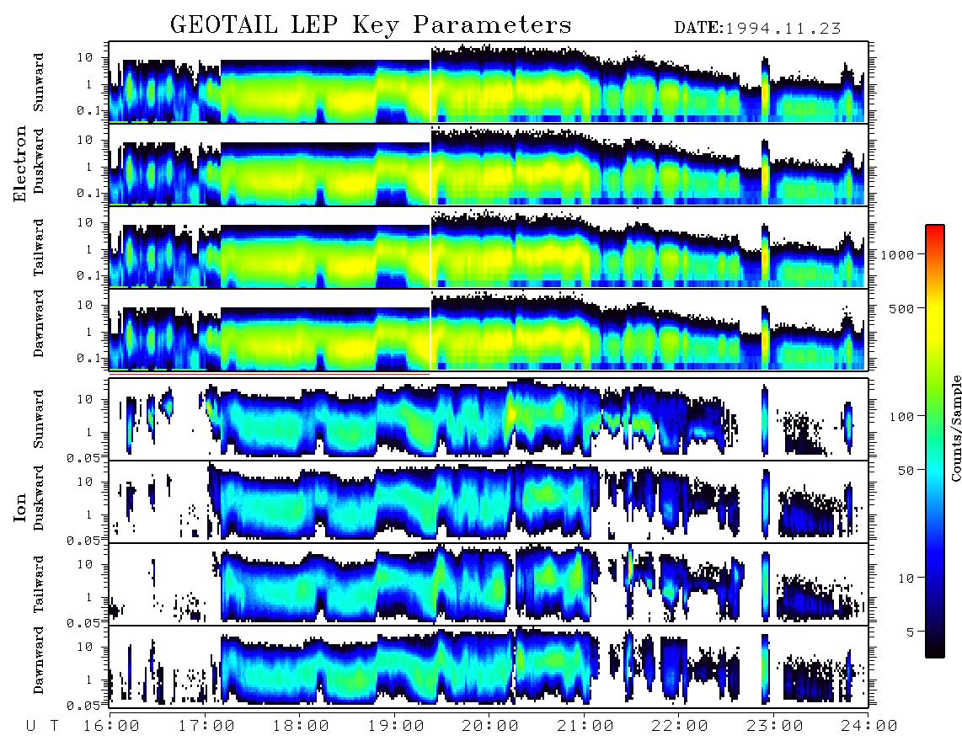Click the Ion Dawnward spectrogram panel
This screenshot has width=962, height=741.
pyautogui.click(x=489, y=666)
